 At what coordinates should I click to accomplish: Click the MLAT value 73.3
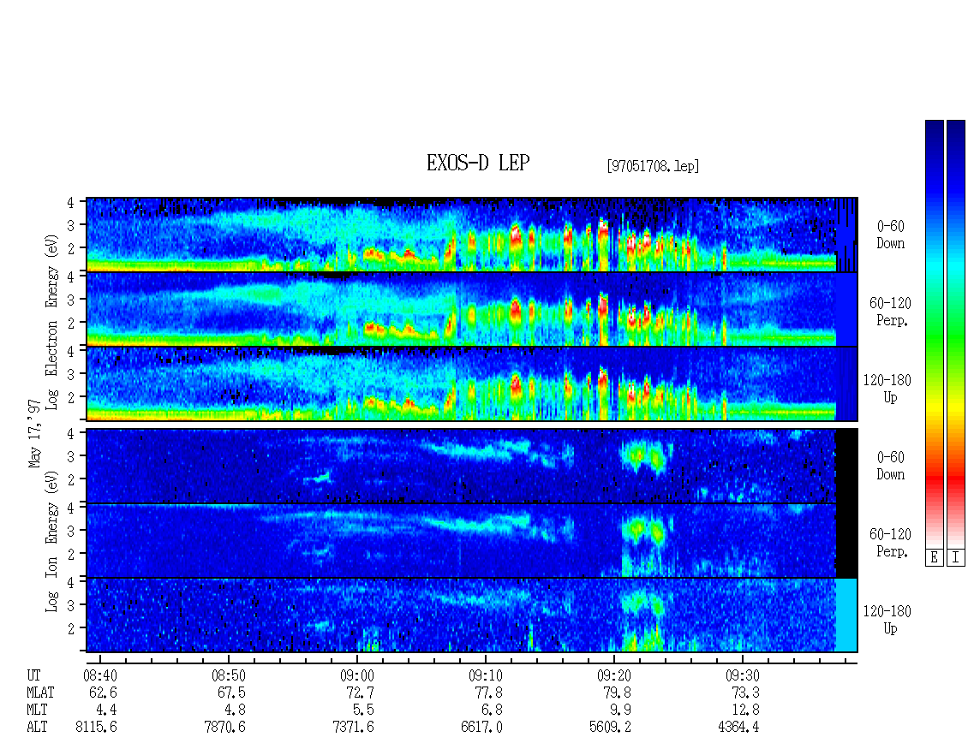click(x=745, y=693)
